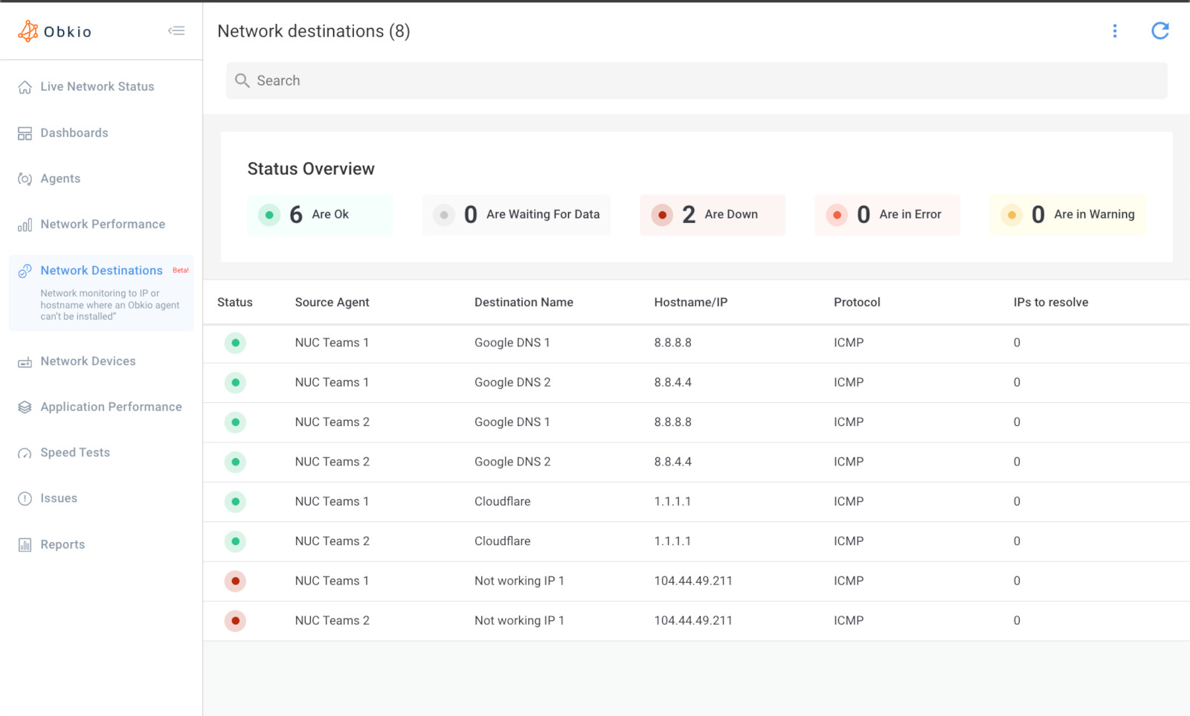The height and width of the screenshot is (716, 1190).
Task: Click the Issues exclamation icon
Action: tap(24, 498)
